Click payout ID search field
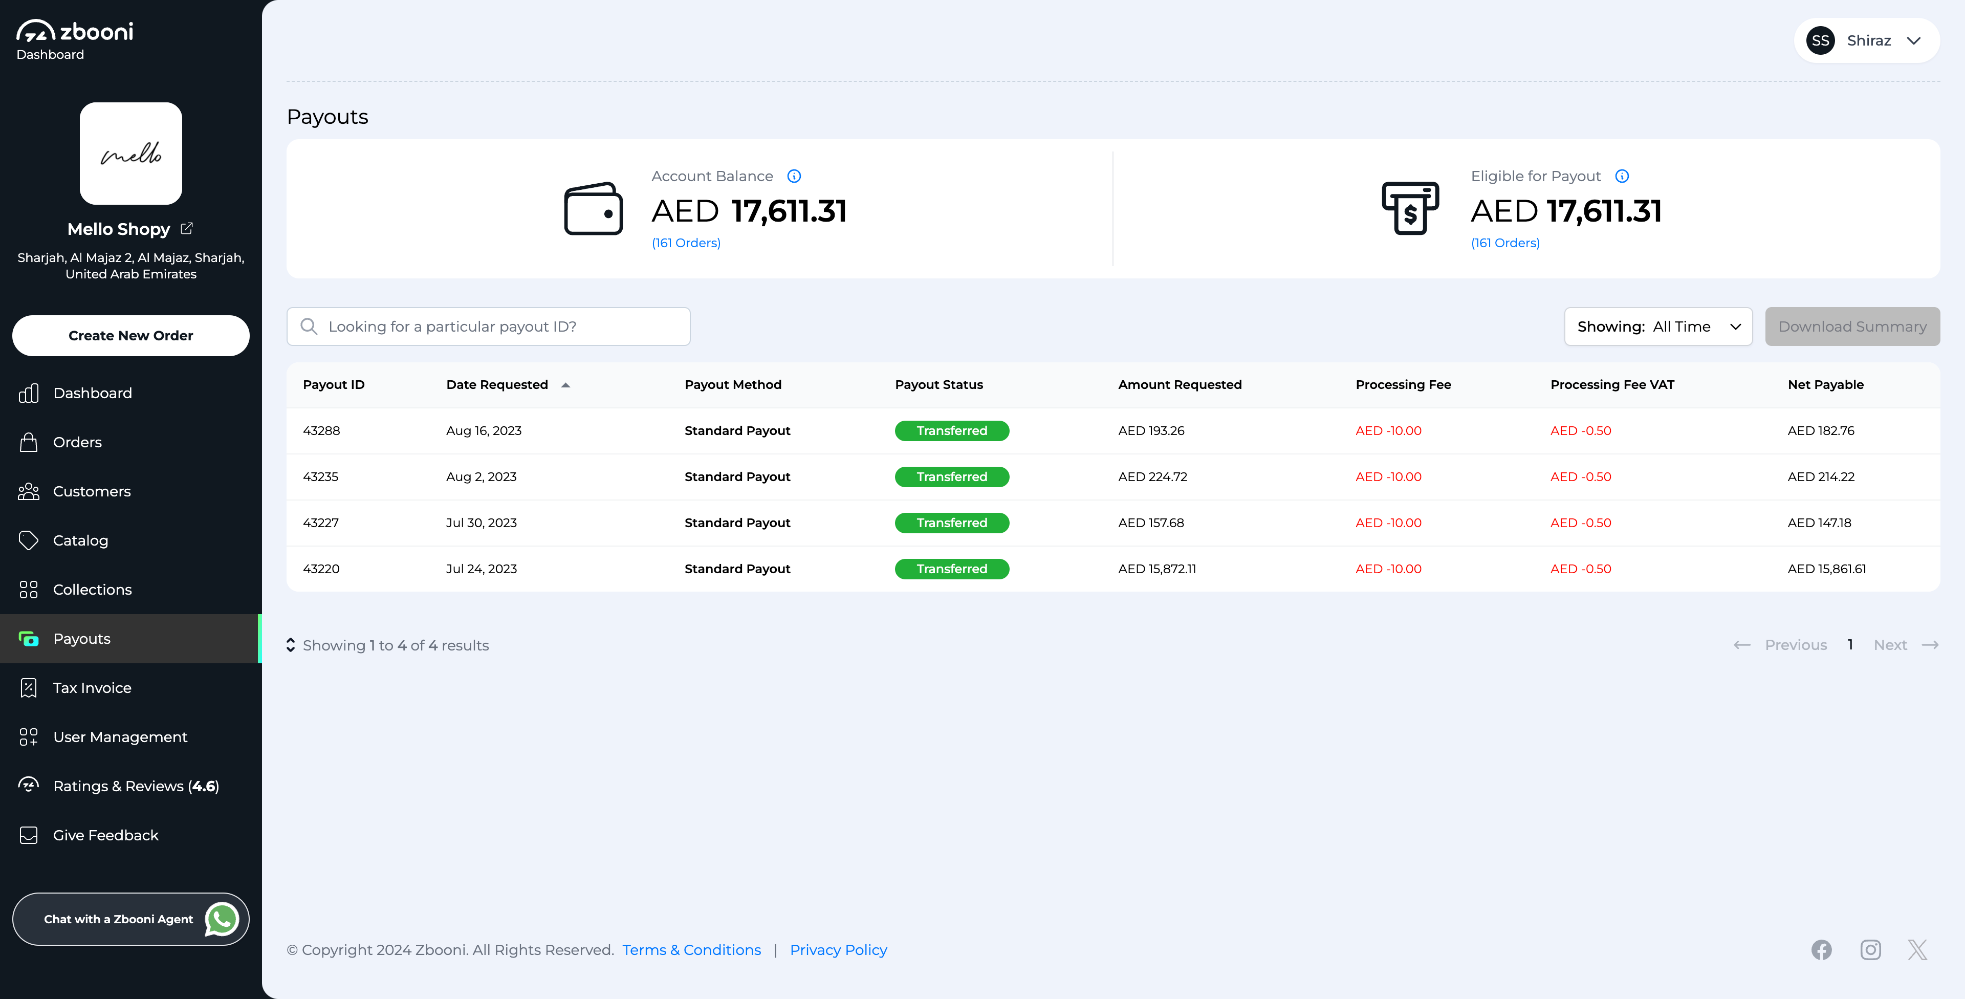This screenshot has height=999, width=1965. (488, 327)
